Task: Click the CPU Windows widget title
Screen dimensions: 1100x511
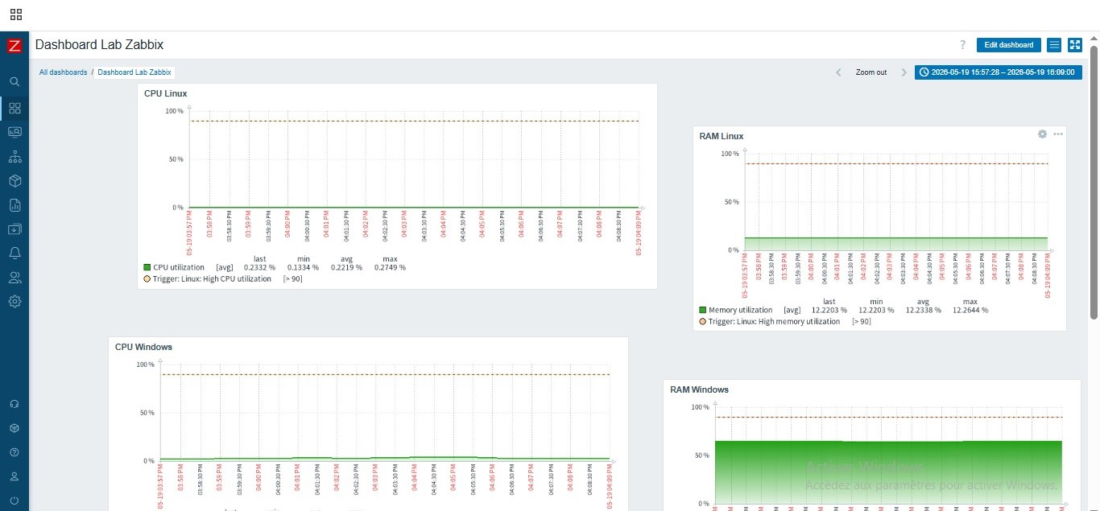Action: pyautogui.click(x=143, y=347)
